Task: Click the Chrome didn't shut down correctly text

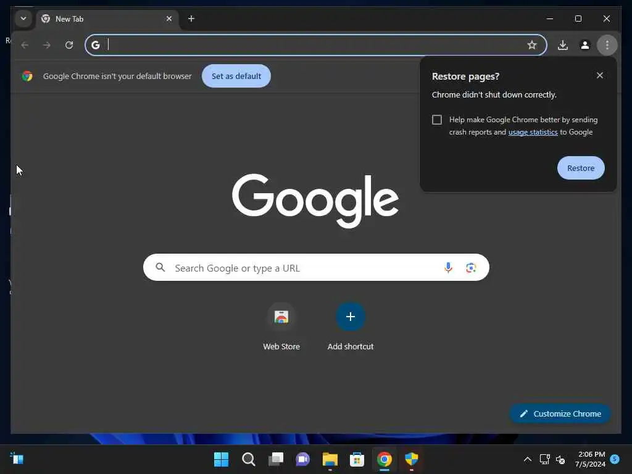Action: point(494,94)
